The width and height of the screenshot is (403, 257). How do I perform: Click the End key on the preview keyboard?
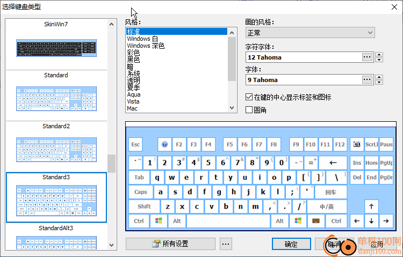(x=371, y=177)
